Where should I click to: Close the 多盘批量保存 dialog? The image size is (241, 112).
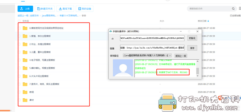[x=198, y=31]
